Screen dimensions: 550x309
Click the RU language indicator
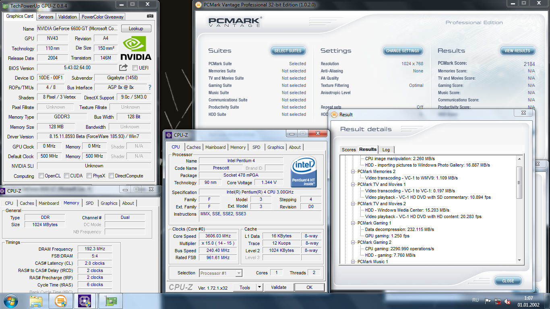pos(476,300)
